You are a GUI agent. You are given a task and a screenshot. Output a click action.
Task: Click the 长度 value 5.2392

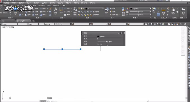pos(100,44)
